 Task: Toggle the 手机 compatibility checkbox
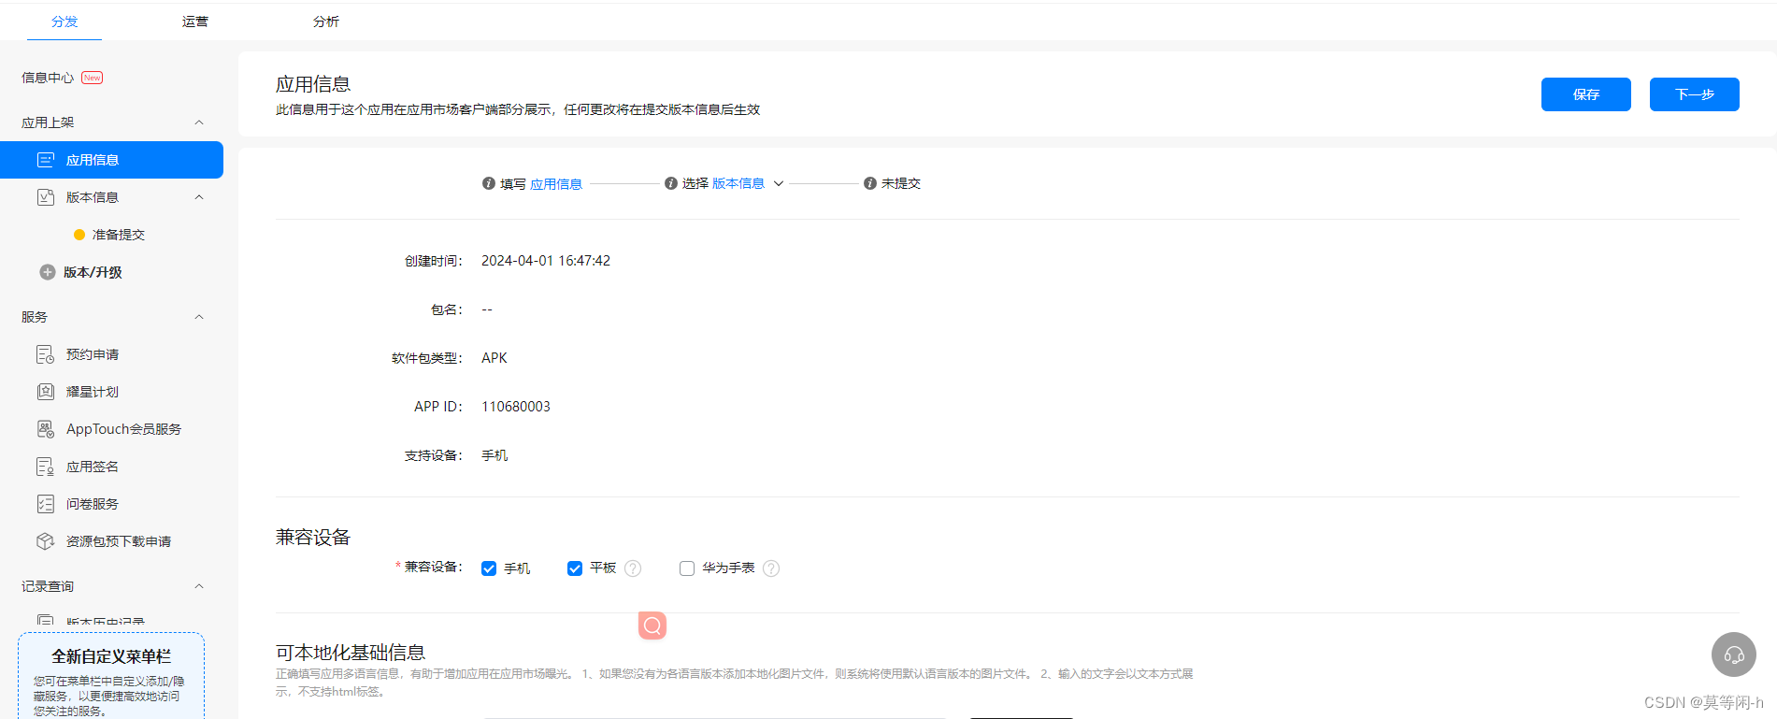click(x=489, y=568)
